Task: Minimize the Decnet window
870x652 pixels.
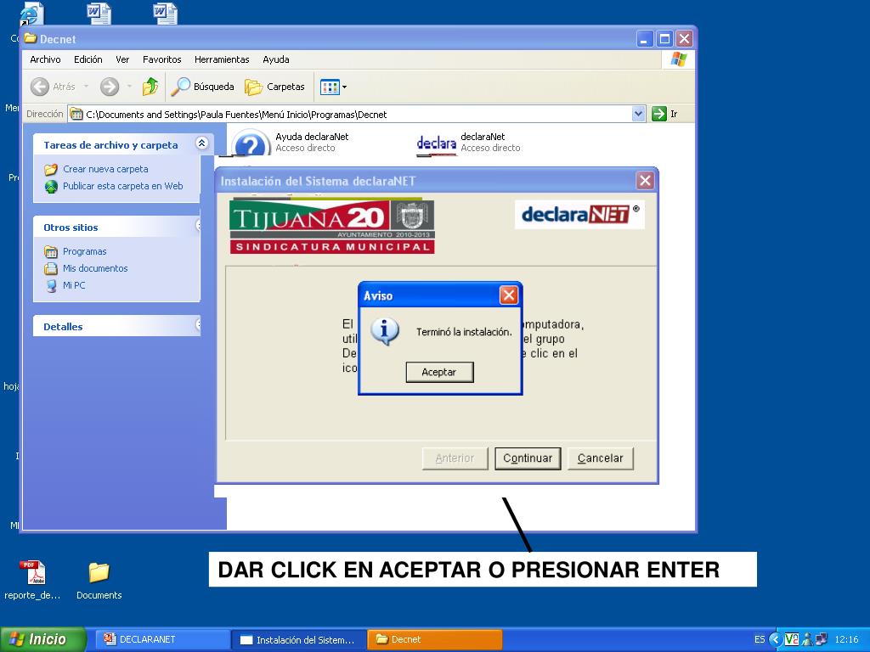Action: (x=645, y=39)
